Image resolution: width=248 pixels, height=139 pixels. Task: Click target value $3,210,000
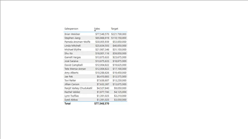(x=120, y=96)
